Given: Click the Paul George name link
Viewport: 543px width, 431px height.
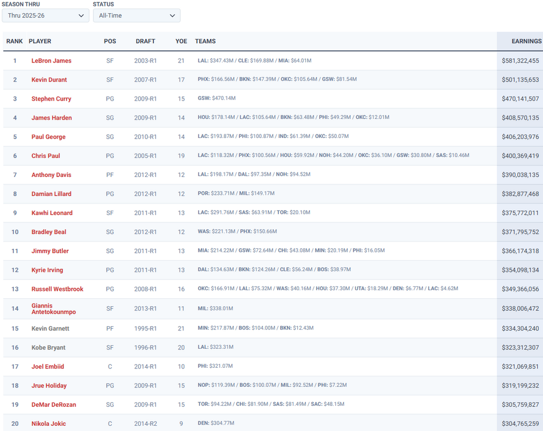Looking at the screenshot, I should click(x=48, y=137).
